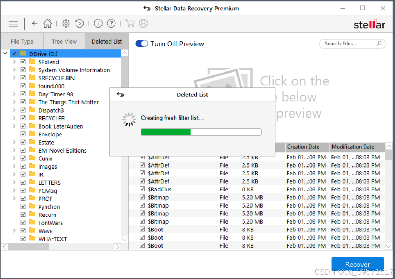Click the Images folder icon

[x=32, y=166]
